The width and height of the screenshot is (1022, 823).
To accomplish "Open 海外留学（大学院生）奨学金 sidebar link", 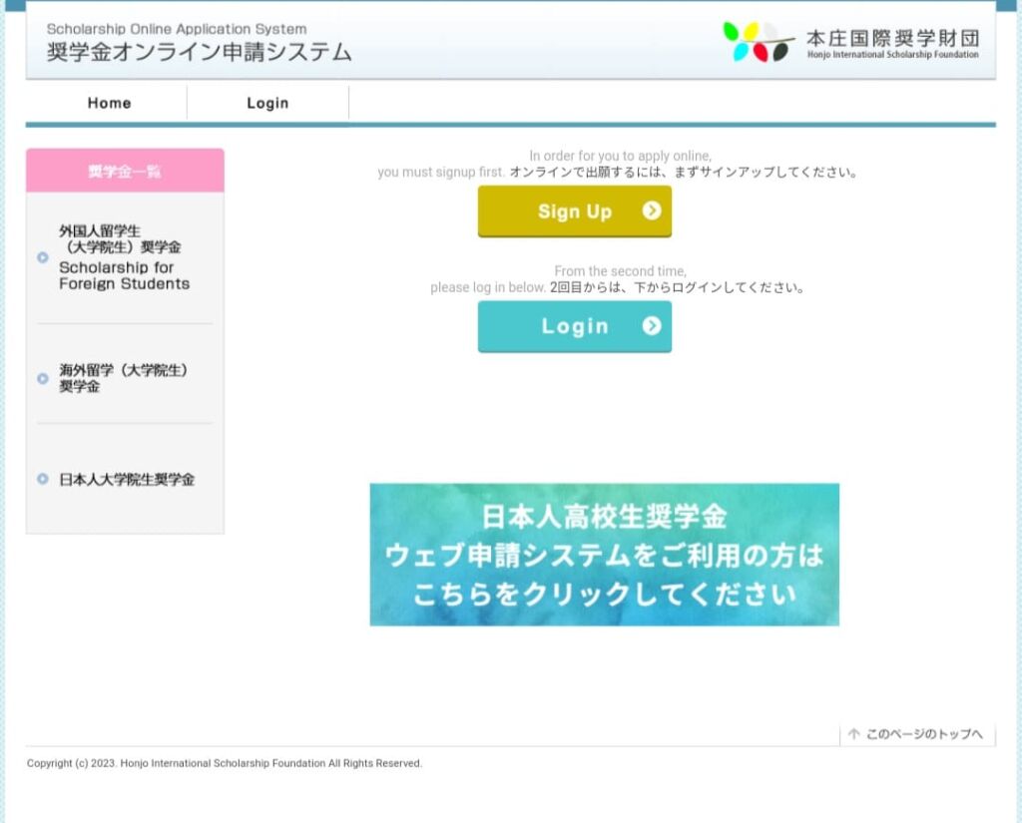I will 124,378.
